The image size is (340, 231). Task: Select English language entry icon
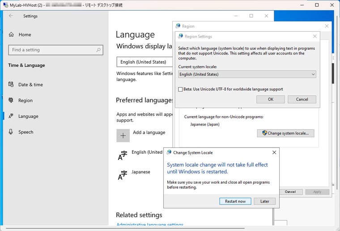[123, 155]
